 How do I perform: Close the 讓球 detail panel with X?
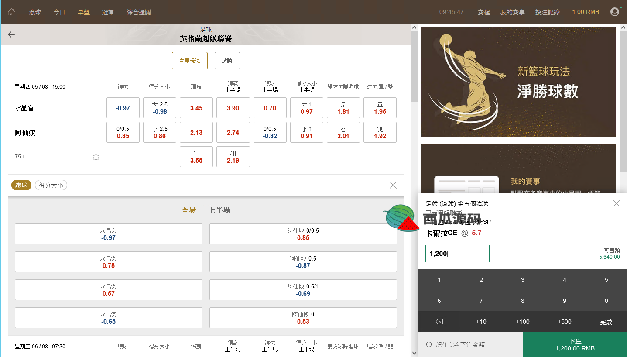pos(393,185)
